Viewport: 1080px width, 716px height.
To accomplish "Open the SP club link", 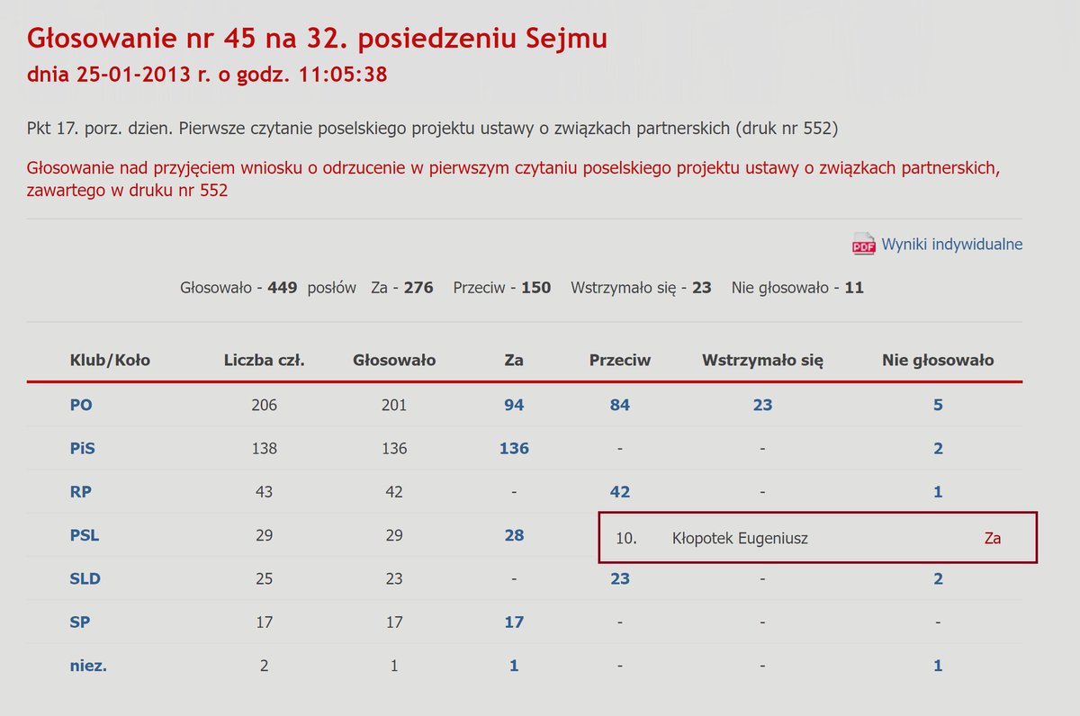I will (x=80, y=622).
